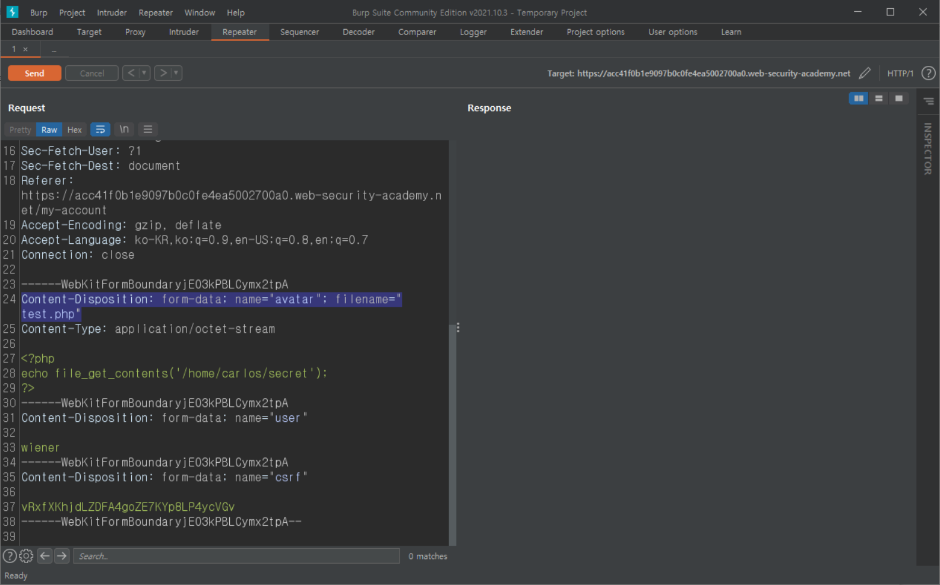Click the Content-Type application/octet-stream line
The height and width of the screenshot is (585, 940).
click(x=148, y=329)
